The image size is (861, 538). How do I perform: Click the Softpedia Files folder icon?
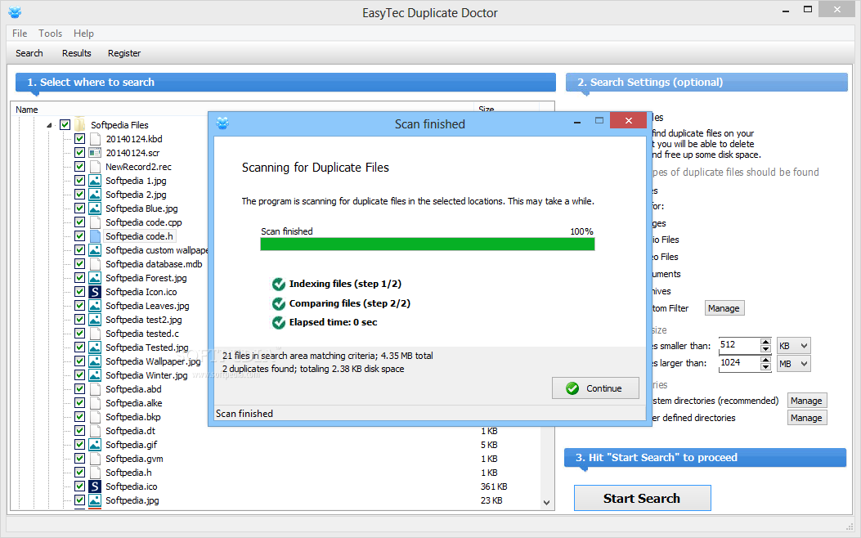tap(81, 124)
